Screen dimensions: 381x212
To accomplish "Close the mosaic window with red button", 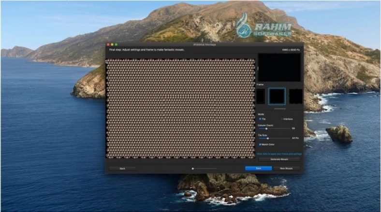I will click(x=108, y=44).
